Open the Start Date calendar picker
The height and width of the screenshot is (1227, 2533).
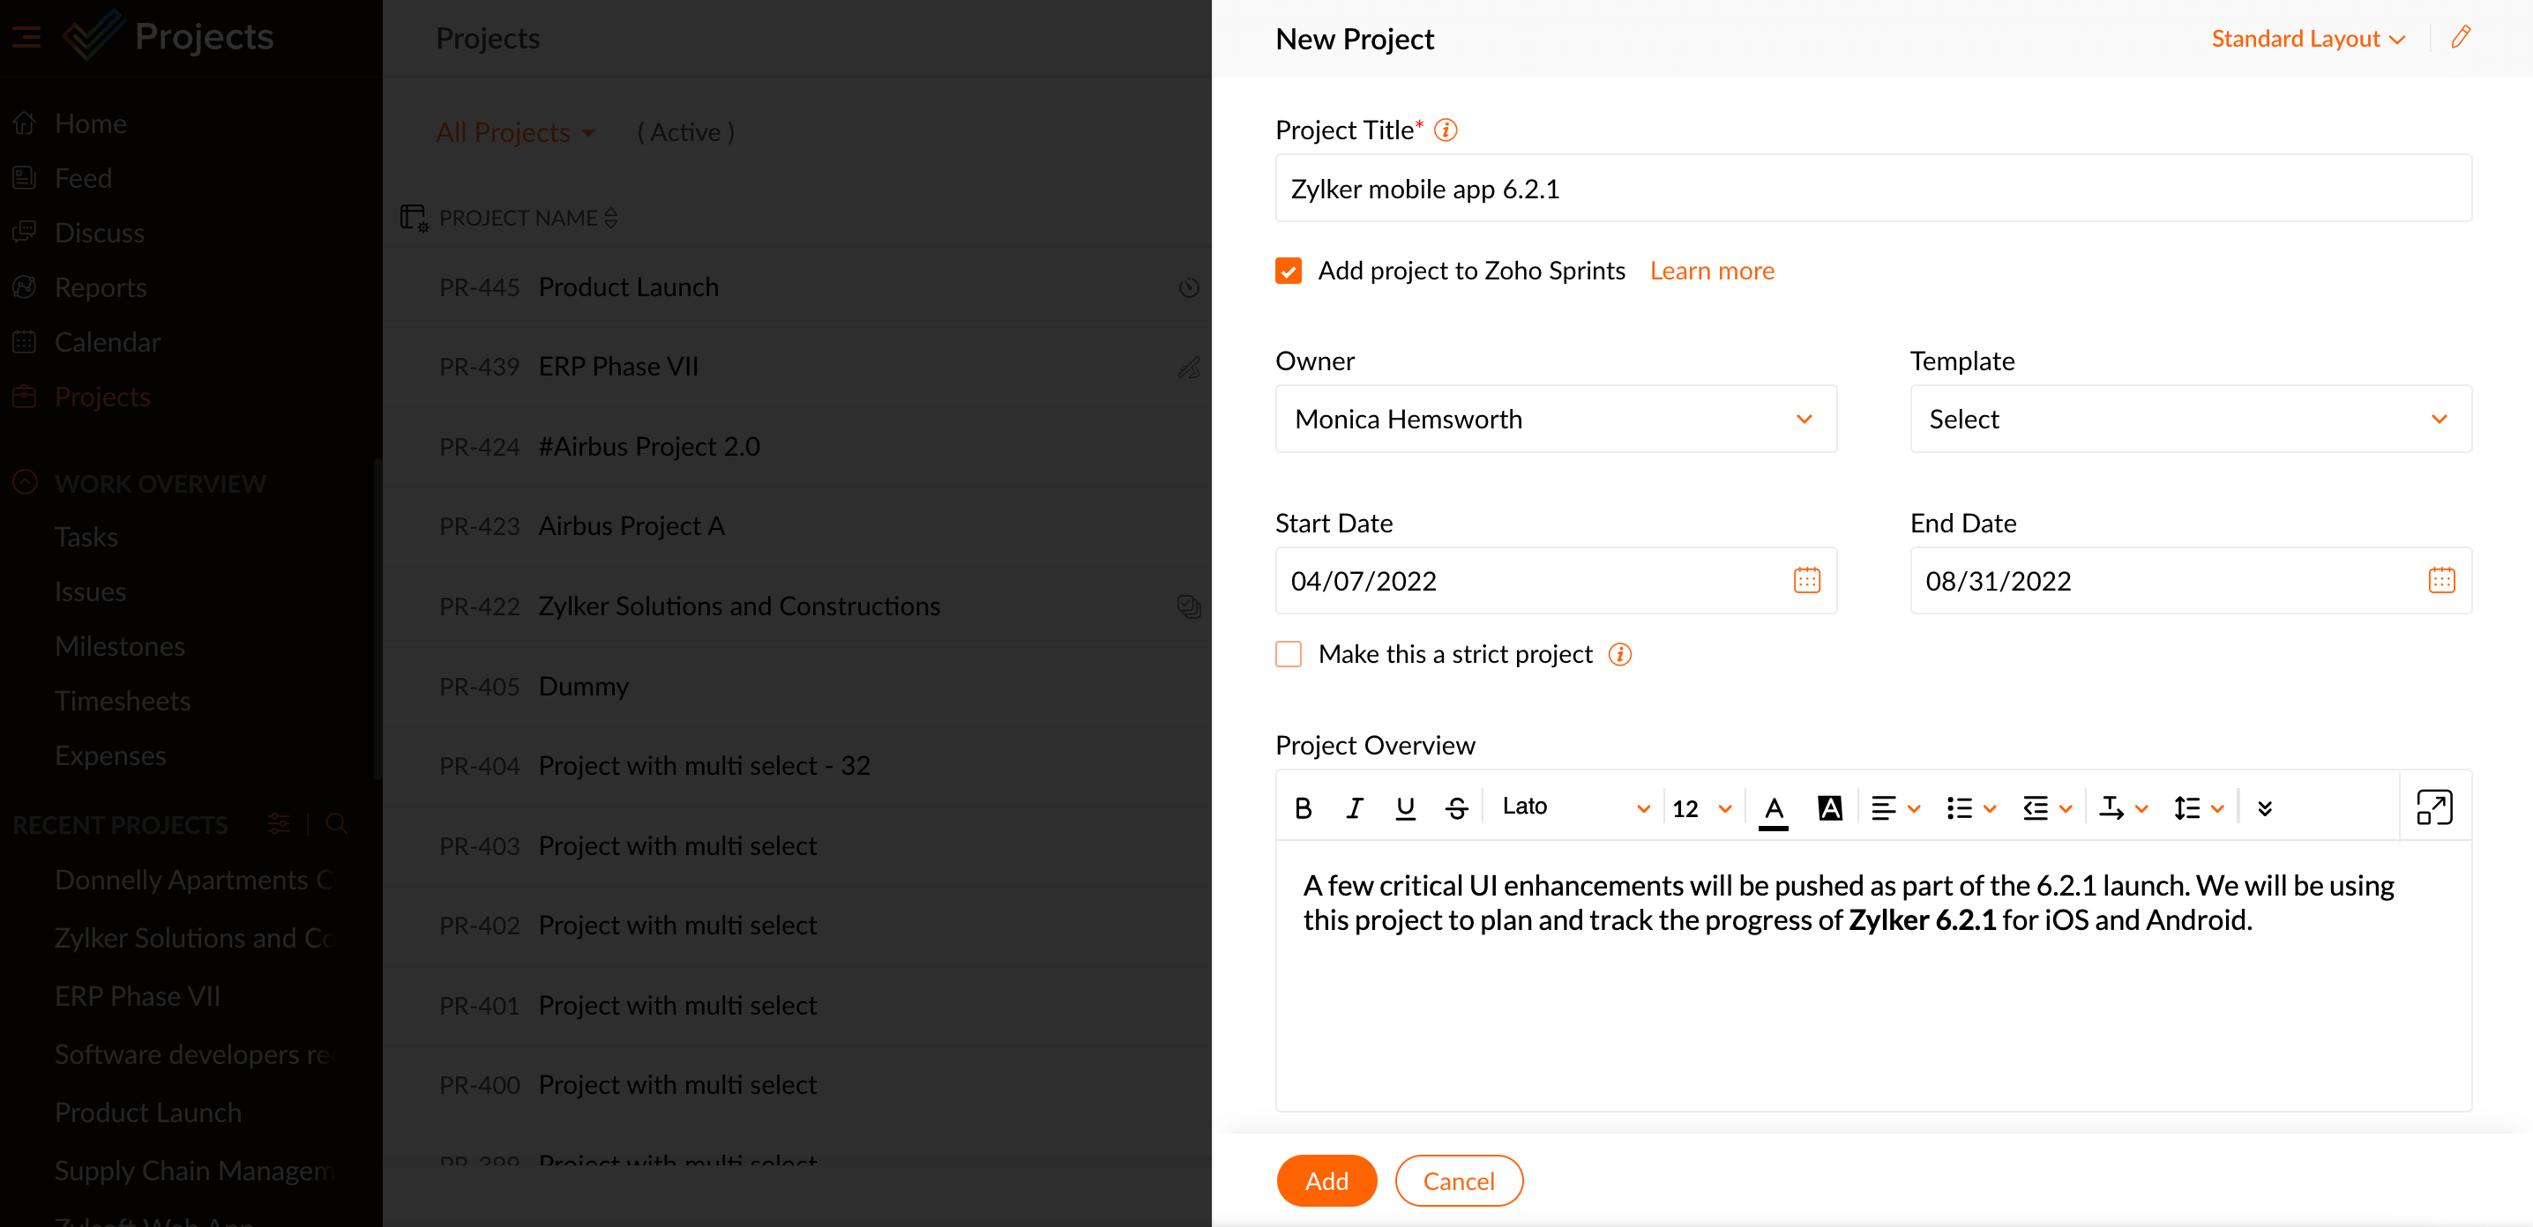[x=1806, y=581]
